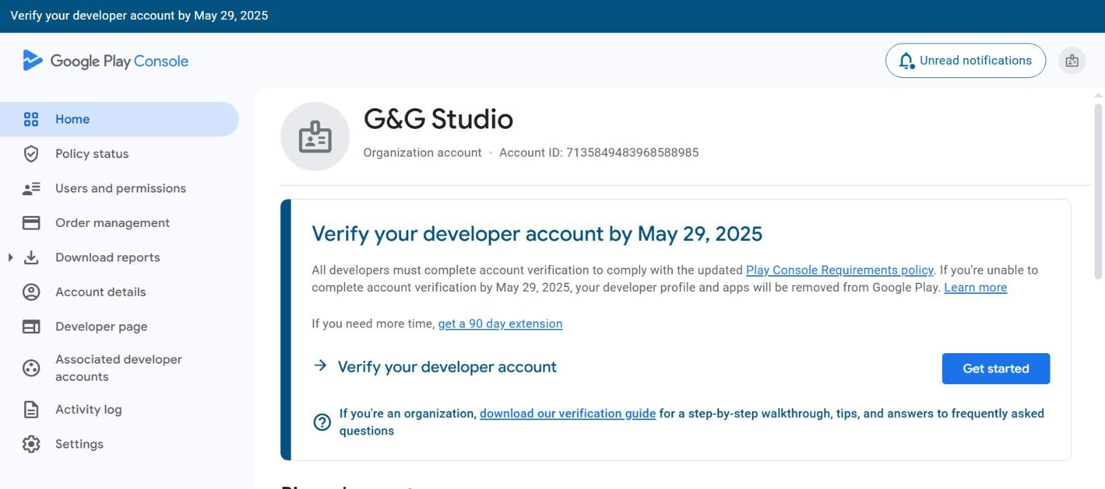Open Settings from the sidebar
The width and height of the screenshot is (1105, 489).
[119, 444]
